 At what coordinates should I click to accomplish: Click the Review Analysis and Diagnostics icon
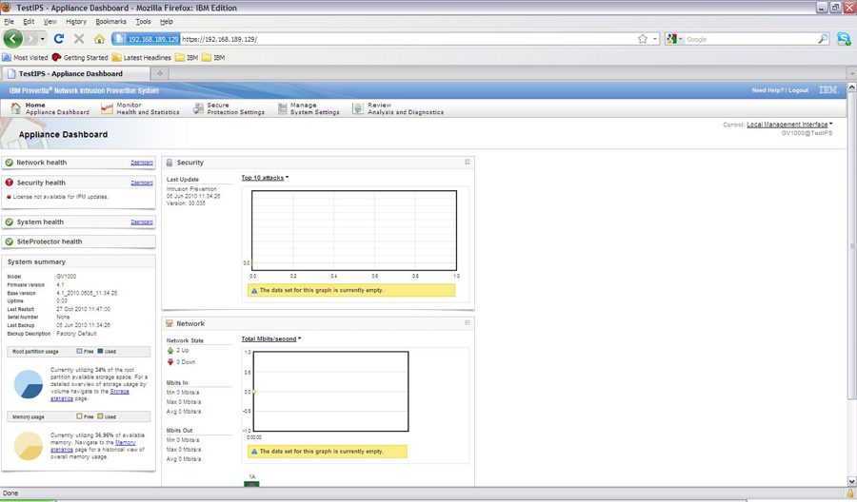pos(357,108)
